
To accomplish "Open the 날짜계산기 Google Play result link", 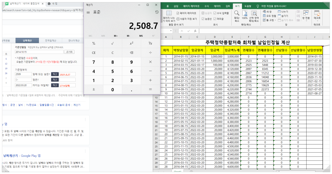I will 22,156.
